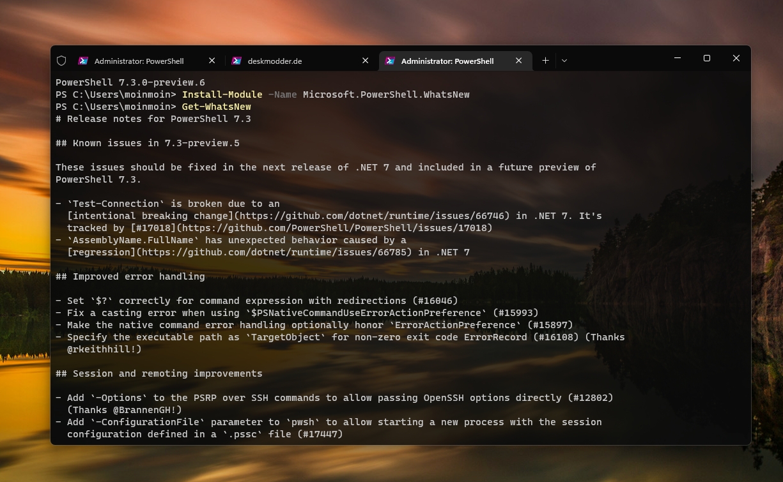783x482 pixels.
Task: Click the '`AssemblyName.FullName`' text
Action: (x=133, y=240)
